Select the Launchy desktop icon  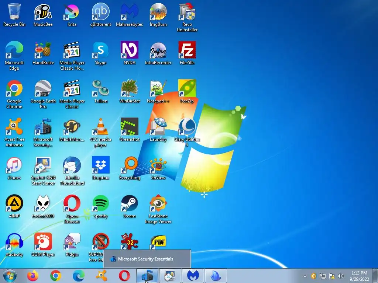[x=158, y=130]
